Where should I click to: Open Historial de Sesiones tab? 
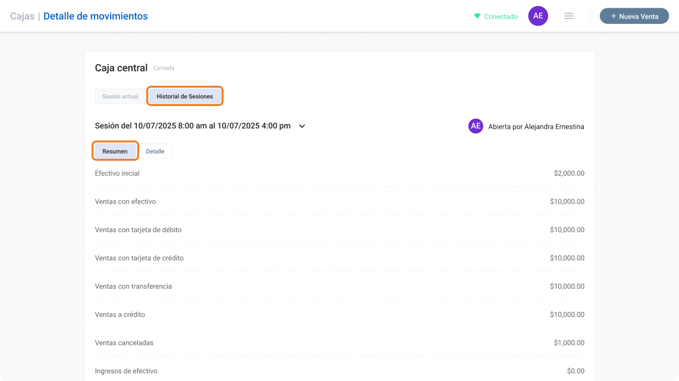point(184,96)
